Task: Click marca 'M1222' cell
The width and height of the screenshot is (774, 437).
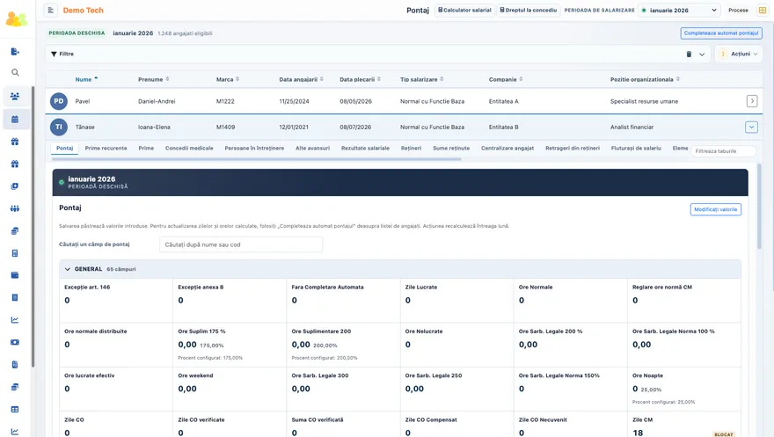Action: [225, 101]
